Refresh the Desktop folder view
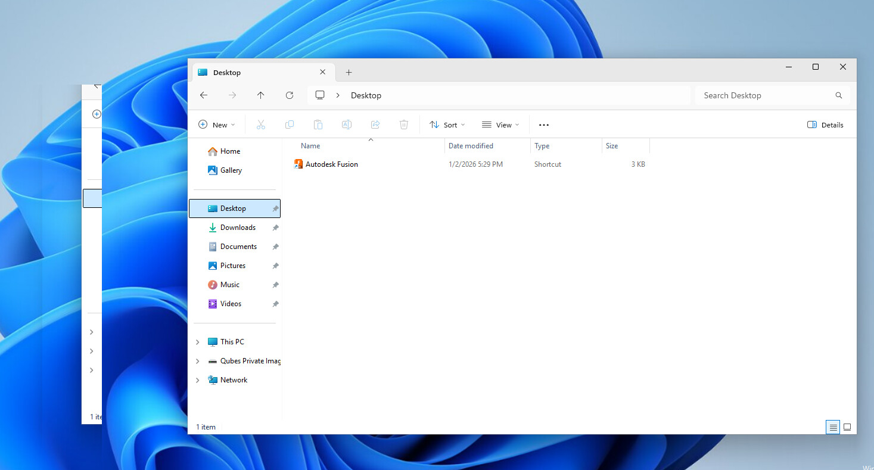 [x=290, y=95]
